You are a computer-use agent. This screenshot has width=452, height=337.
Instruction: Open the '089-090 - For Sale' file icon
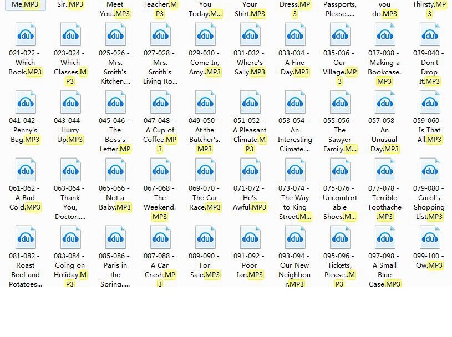coord(205,238)
